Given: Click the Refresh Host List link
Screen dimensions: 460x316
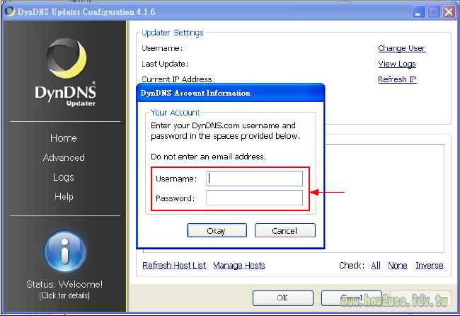Looking at the screenshot, I should click(174, 266).
